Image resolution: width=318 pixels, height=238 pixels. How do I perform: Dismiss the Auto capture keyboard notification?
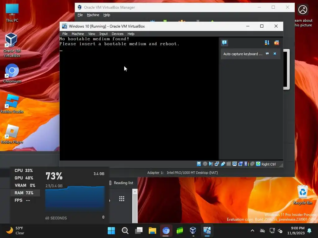tap(275, 54)
